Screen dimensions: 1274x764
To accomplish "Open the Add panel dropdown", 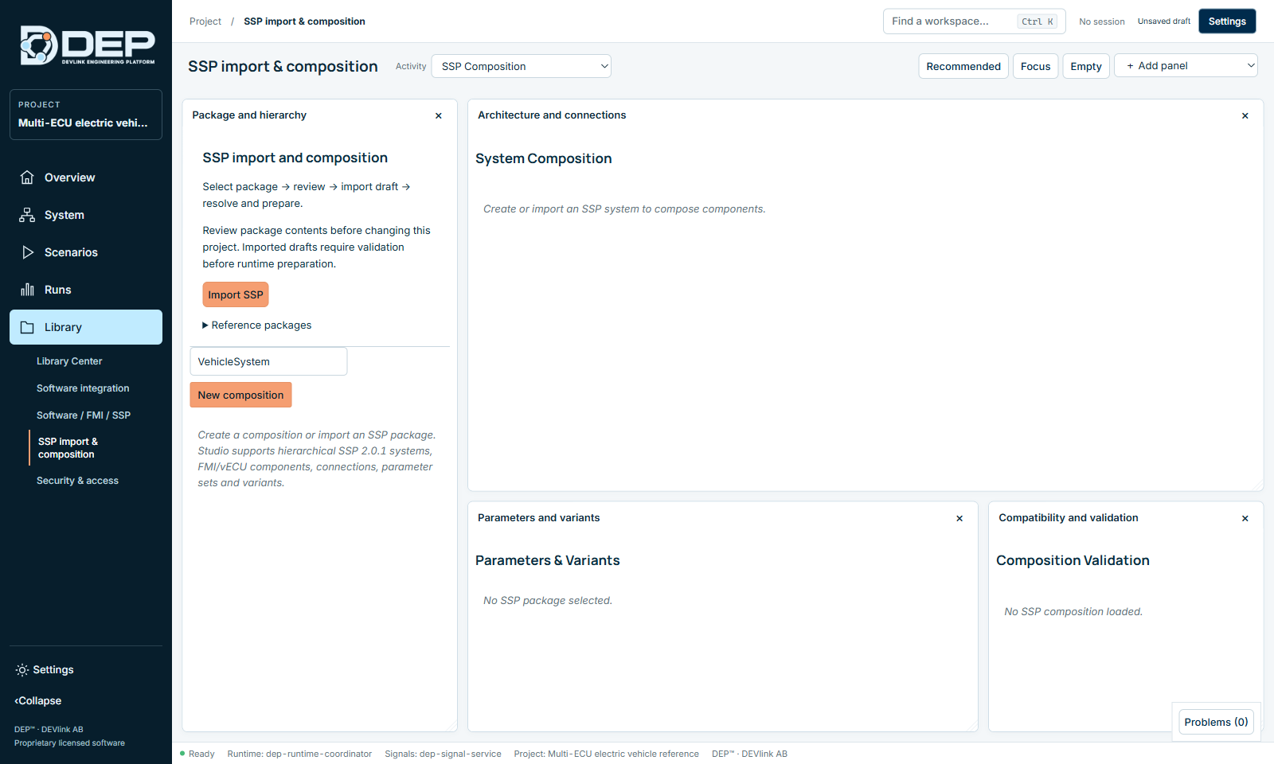I will 1186,65.
